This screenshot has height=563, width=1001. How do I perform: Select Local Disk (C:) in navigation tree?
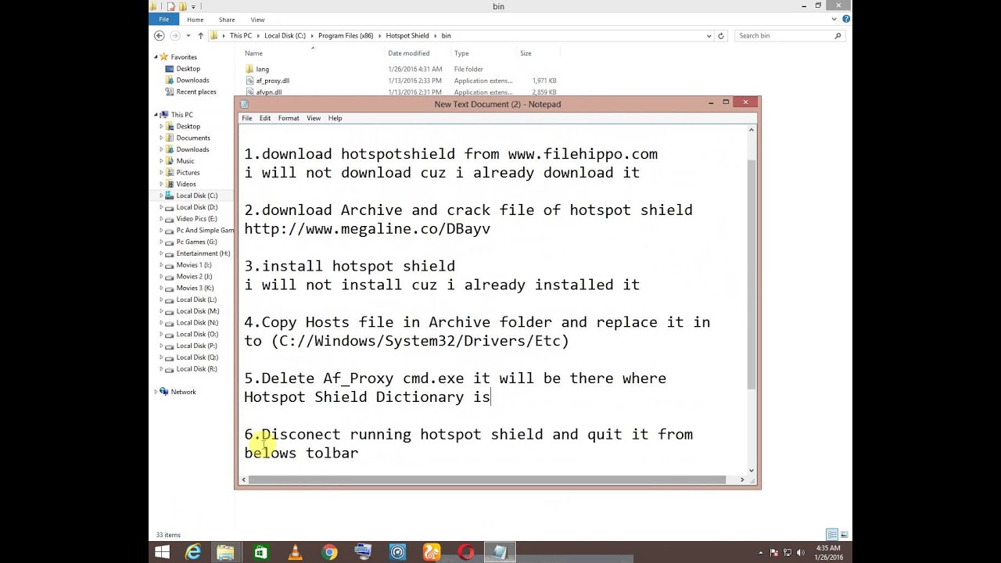click(196, 195)
